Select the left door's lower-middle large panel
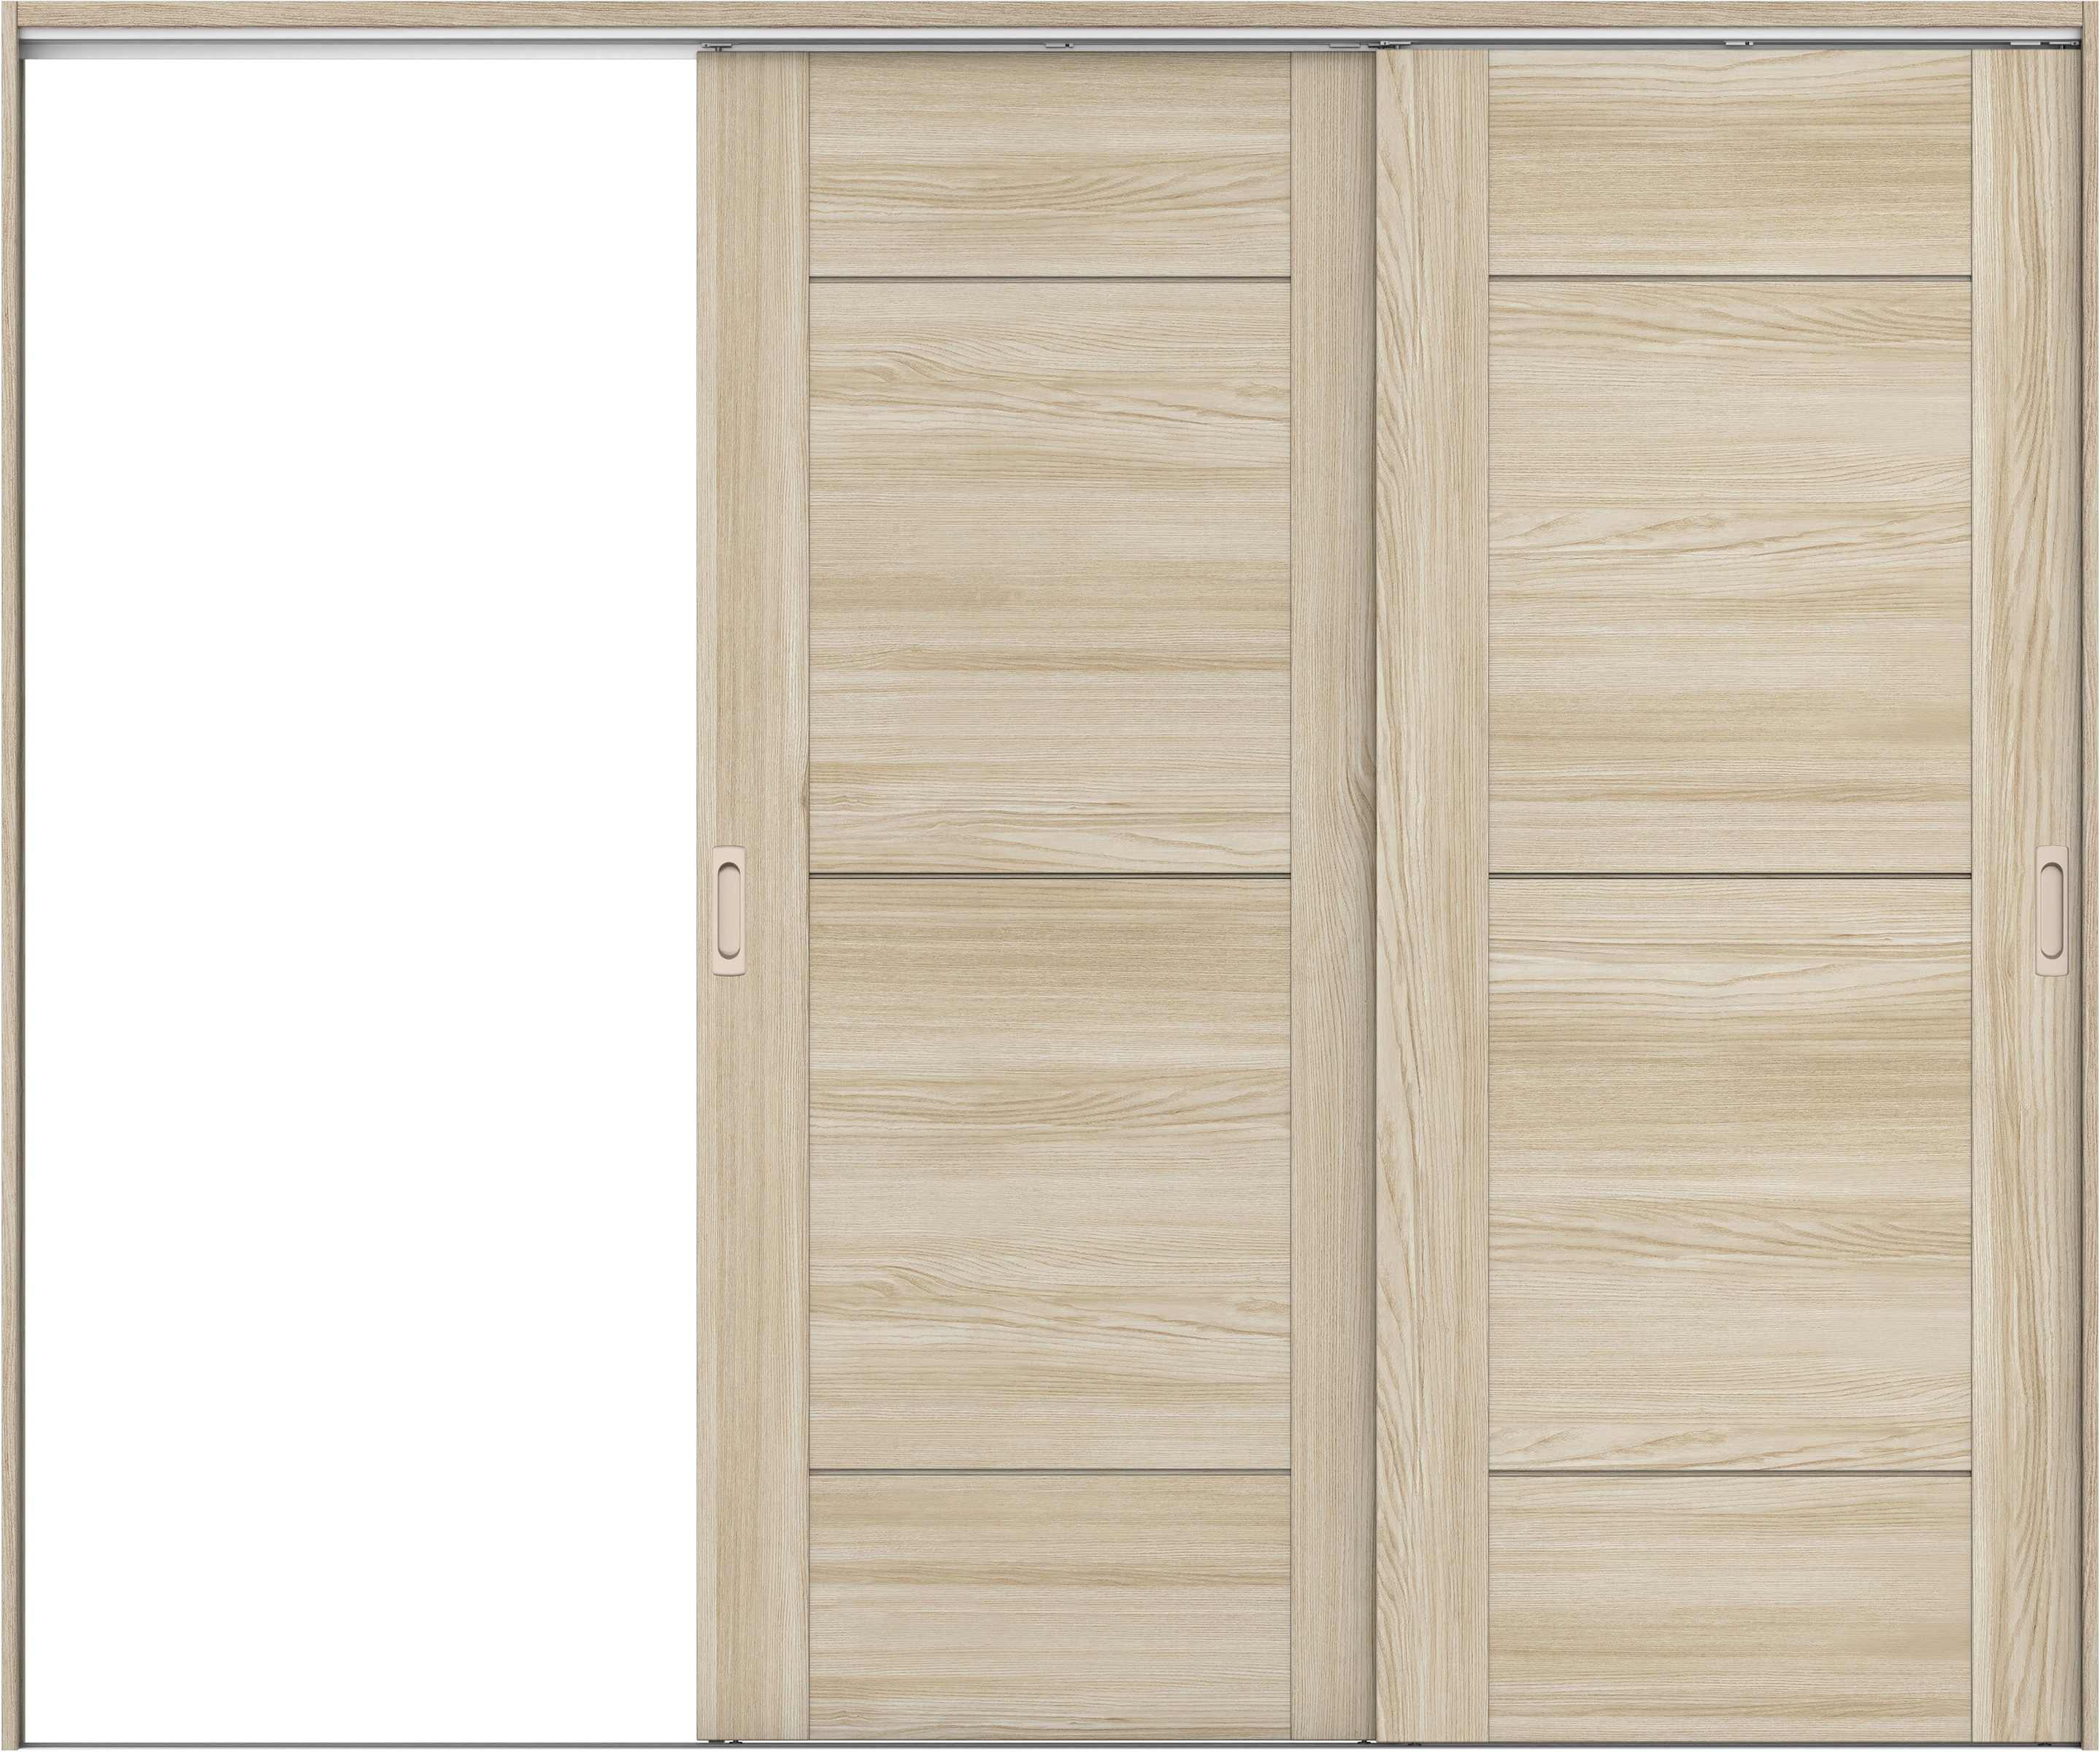This screenshot has width=2100, height=1752. [1048, 1172]
